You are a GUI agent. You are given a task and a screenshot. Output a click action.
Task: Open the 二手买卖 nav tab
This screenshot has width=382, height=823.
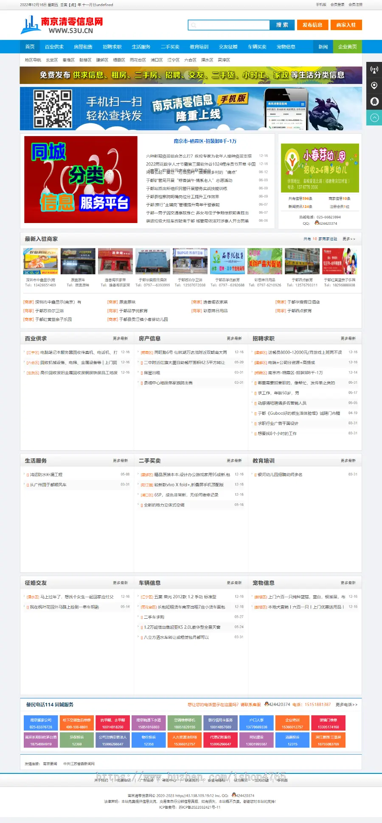(170, 47)
